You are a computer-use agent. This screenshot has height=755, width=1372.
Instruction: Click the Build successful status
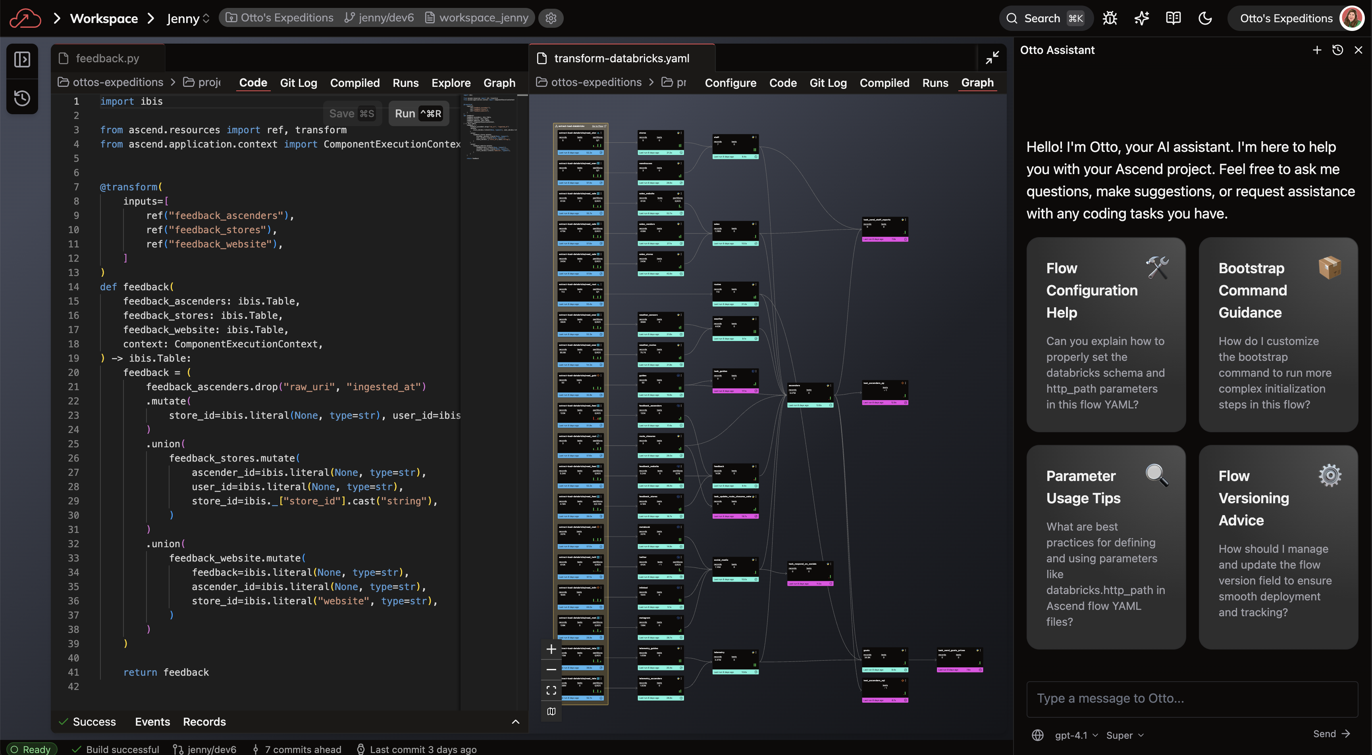pyautogui.click(x=116, y=749)
